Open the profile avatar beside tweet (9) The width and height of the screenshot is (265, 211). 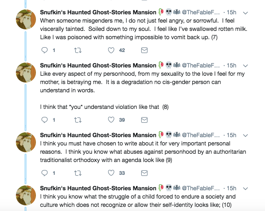pyautogui.click(x=26, y=142)
